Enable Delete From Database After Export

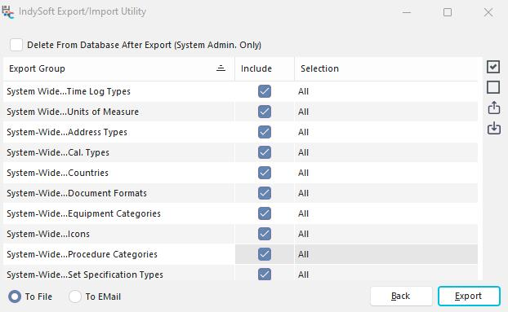pos(16,45)
